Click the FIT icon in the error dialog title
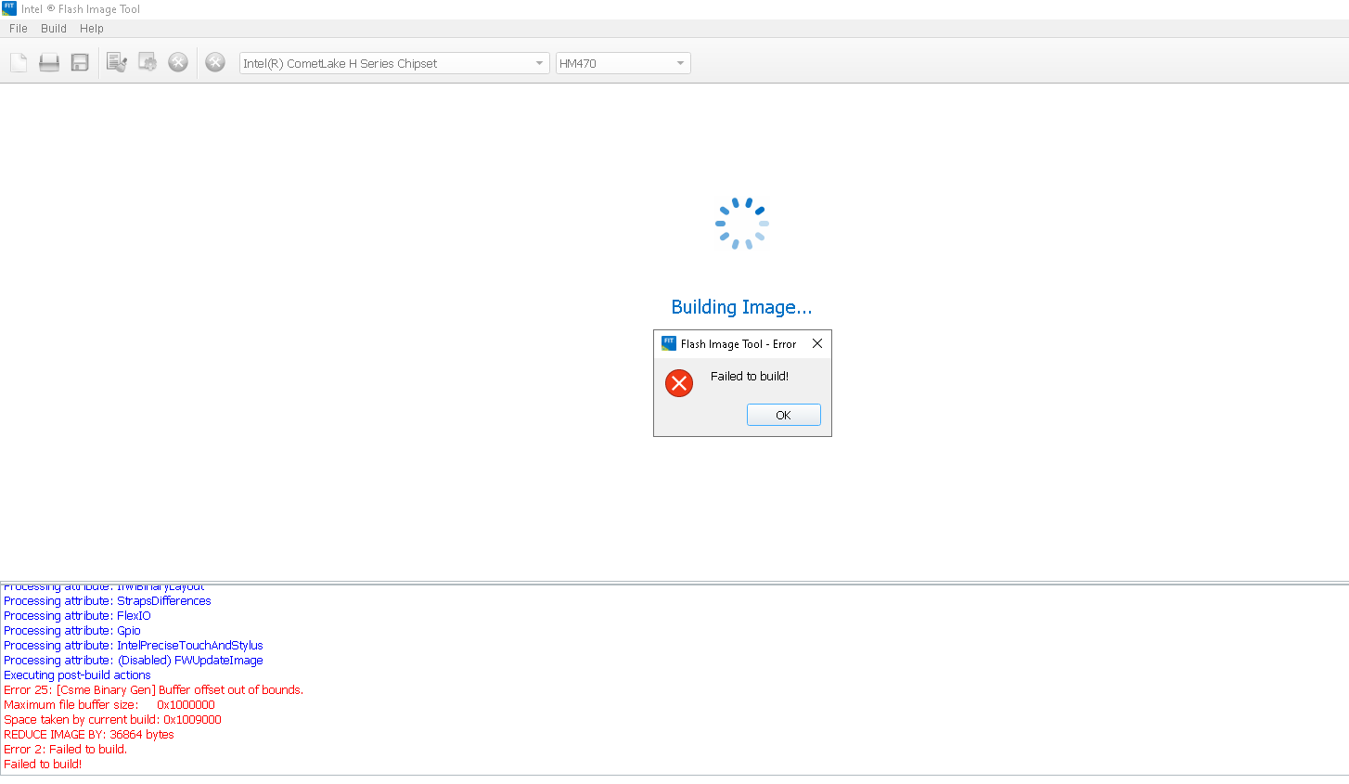Screen dimensions: 1349x784 click(x=669, y=343)
